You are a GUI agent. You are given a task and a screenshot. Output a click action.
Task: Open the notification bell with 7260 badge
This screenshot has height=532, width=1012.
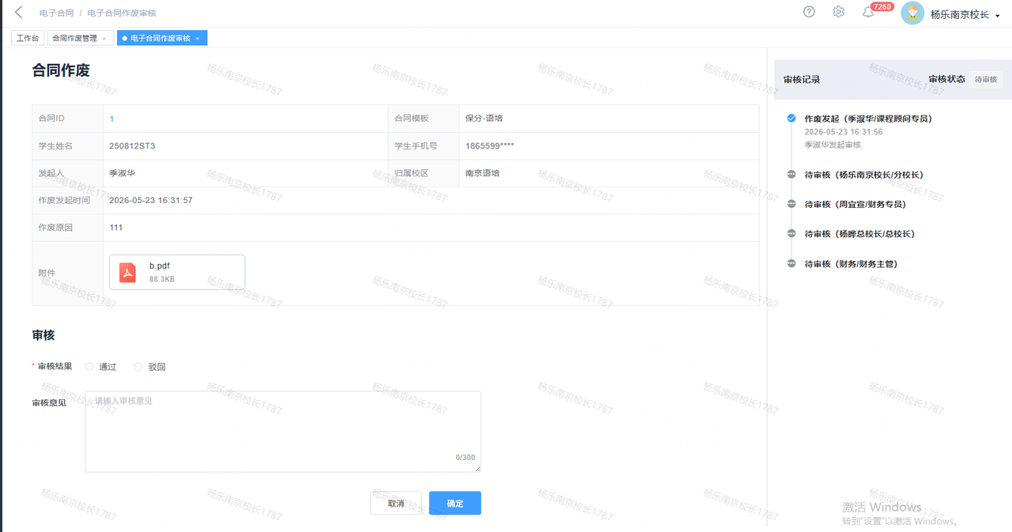(x=868, y=12)
